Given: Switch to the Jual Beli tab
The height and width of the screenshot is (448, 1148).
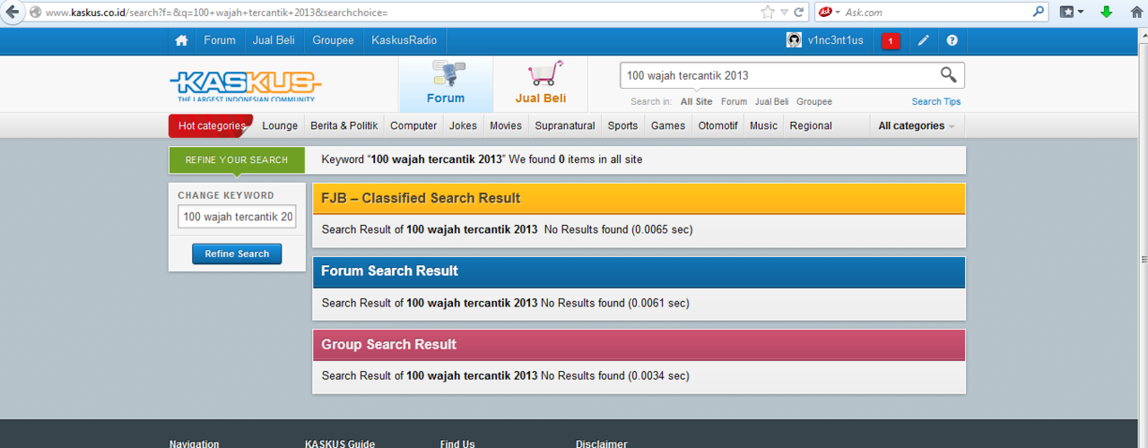Looking at the screenshot, I should [541, 84].
